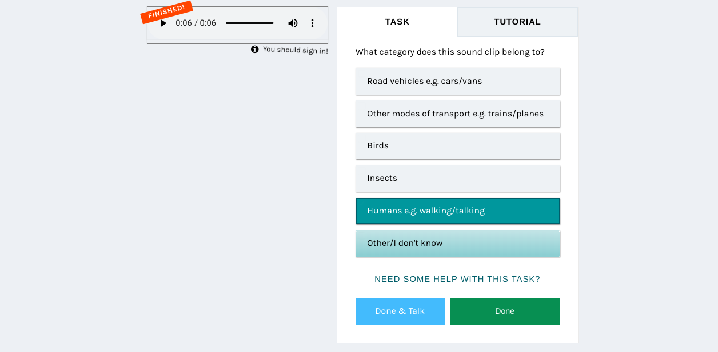Image resolution: width=718 pixels, height=352 pixels.
Task: Open Need some help with this task link
Action: tap(457, 279)
